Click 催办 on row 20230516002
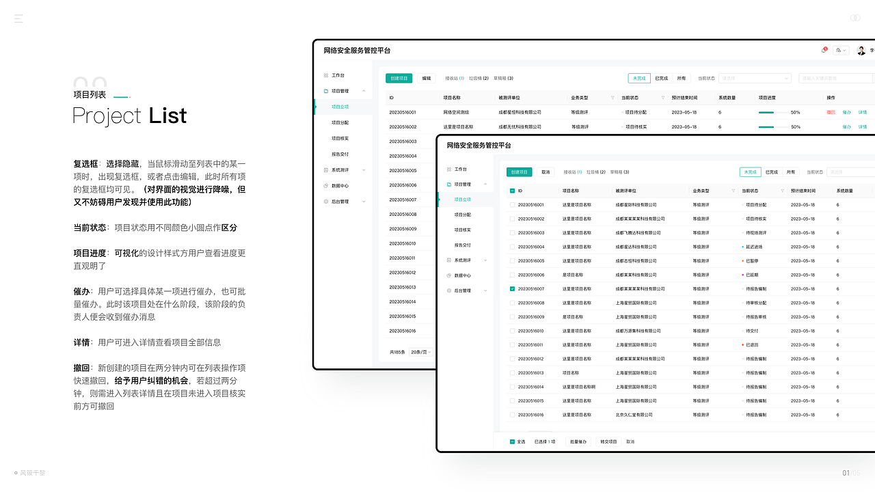The width and height of the screenshot is (875, 492). [x=847, y=126]
